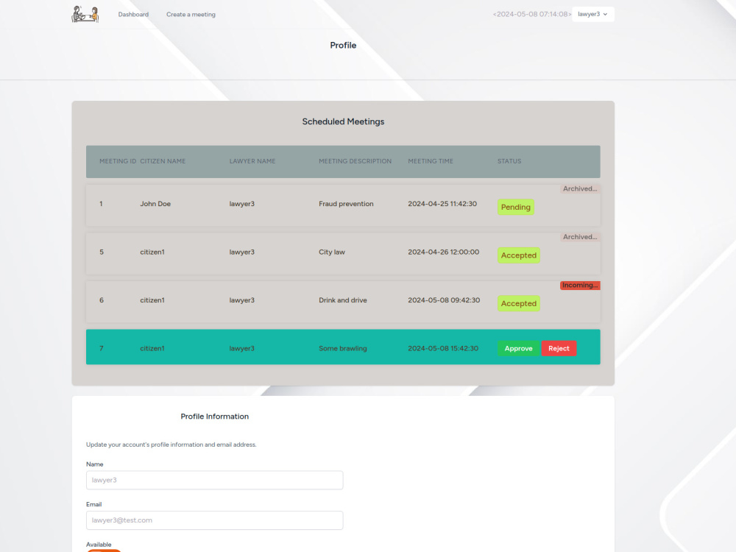Approve meeting 7 Some brawling
Viewport: 736px width, 552px height.
(x=518, y=348)
